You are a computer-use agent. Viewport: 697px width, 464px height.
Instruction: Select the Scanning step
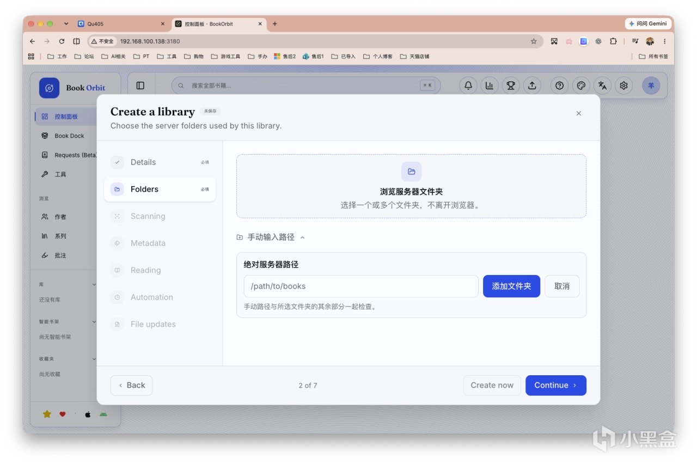160,216
